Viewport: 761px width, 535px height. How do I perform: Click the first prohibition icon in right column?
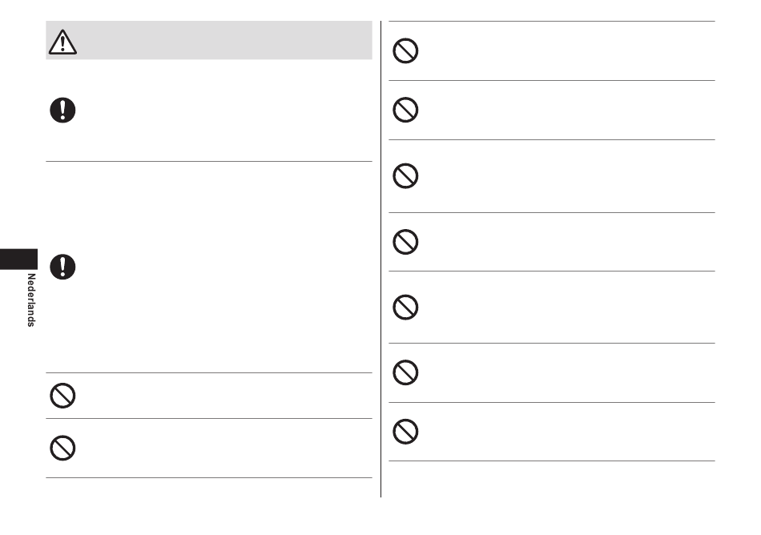[x=405, y=51]
